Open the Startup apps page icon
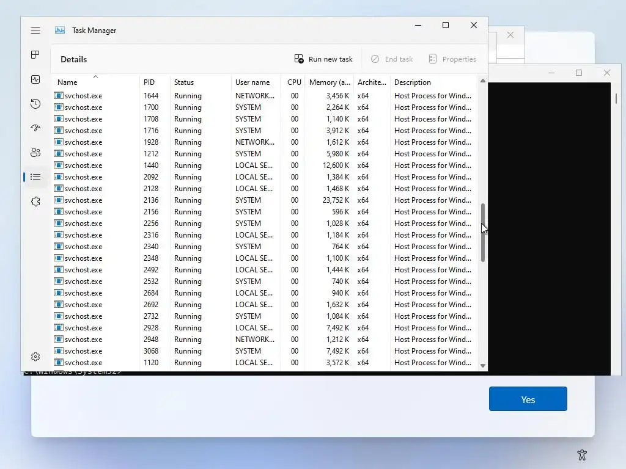Viewport: 626px width, 469px height. point(35,128)
